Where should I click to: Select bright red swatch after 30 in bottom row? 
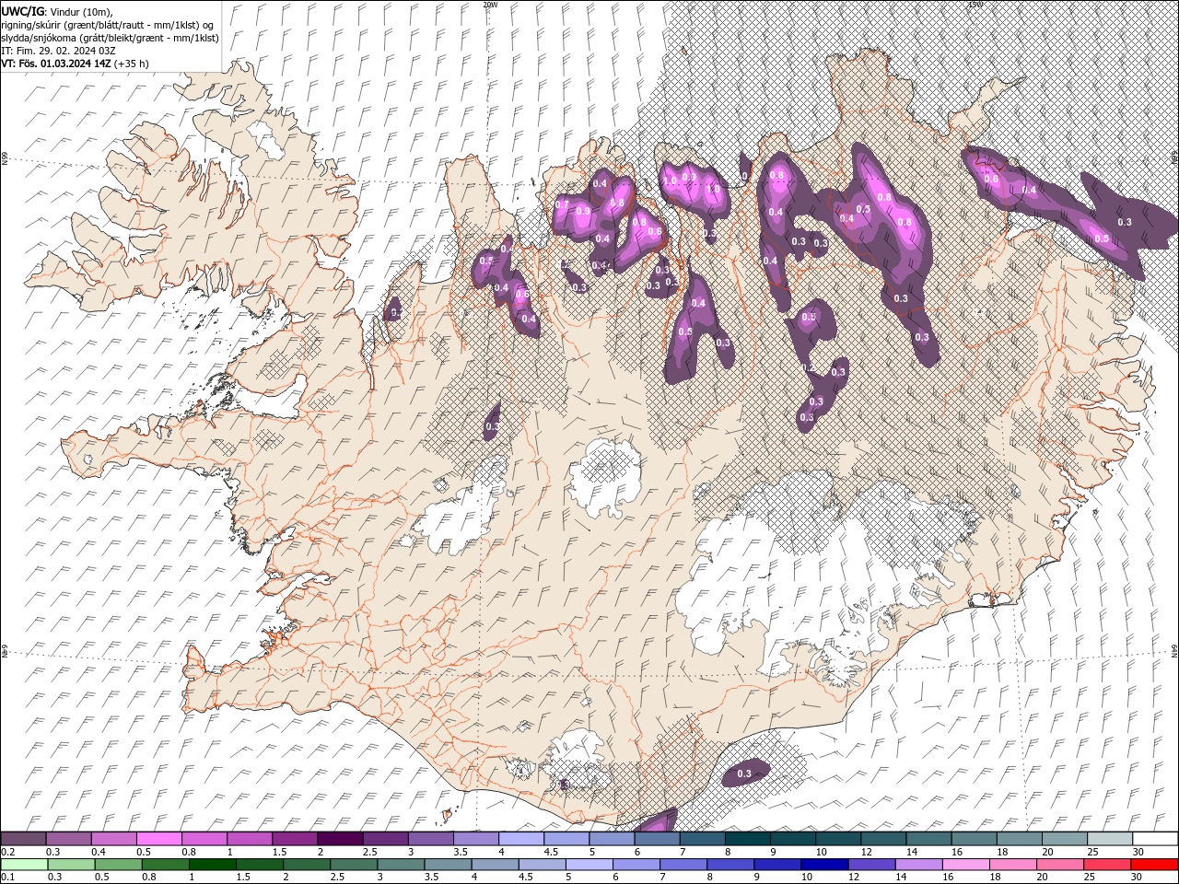coord(1155,865)
